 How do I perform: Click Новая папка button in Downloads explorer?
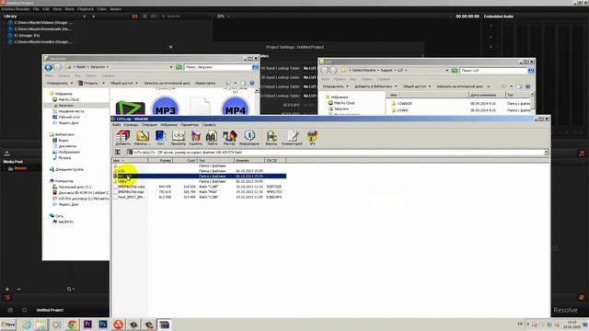[x=205, y=83]
